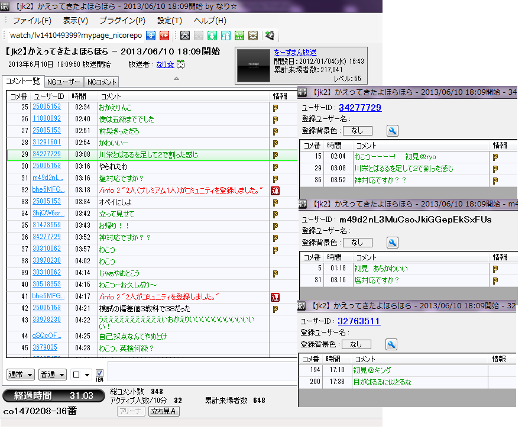Image resolution: width=525 pixels, height=429 pixels.
Task: Open the プラグイン(P) menu
Action: (122, 21)
